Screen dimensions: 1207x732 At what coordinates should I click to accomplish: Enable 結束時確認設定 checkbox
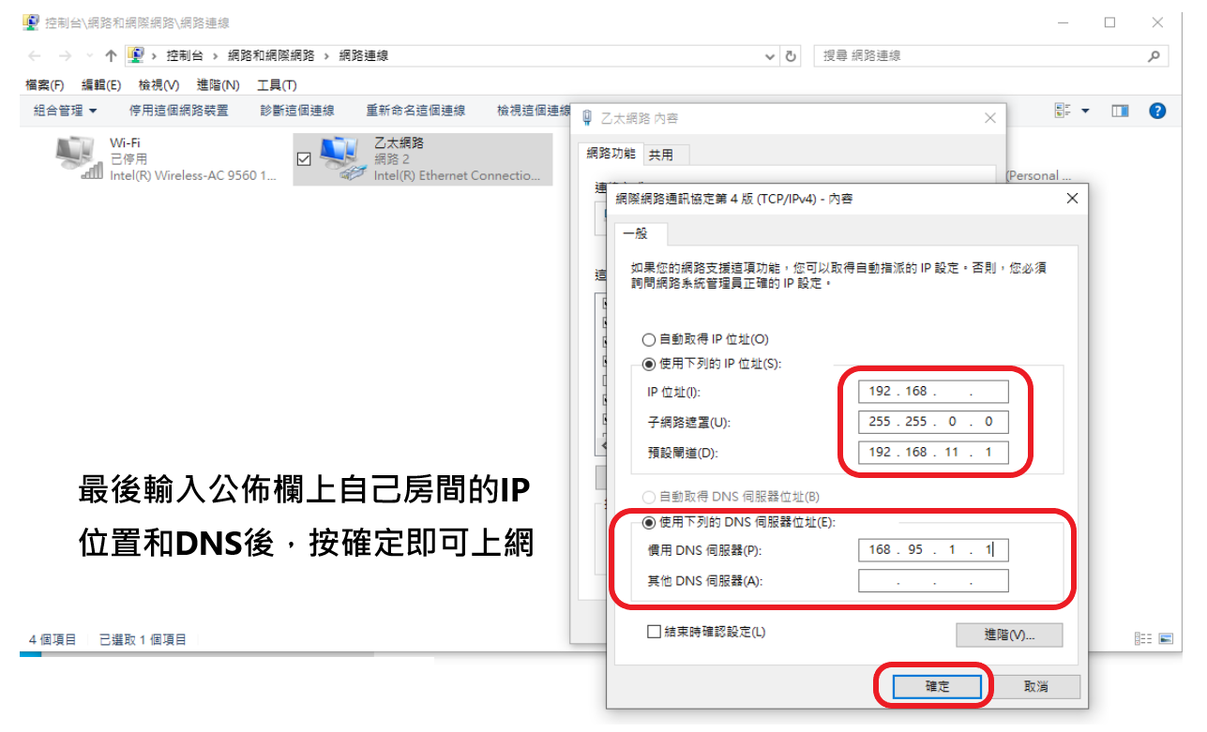655,632
